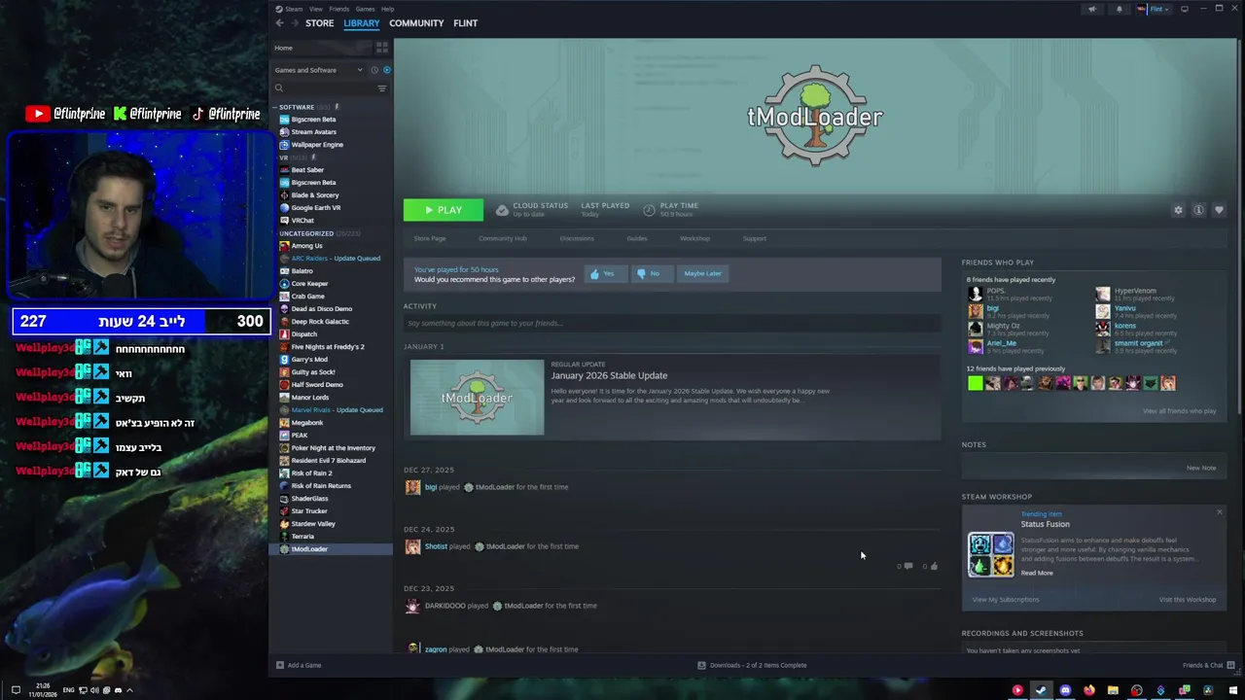Open the Community Hub link

pos(502,238)
